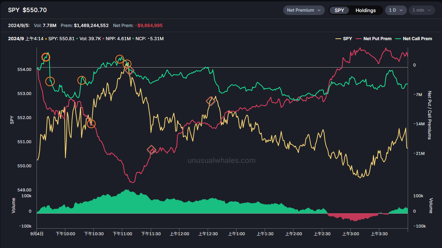Switch to the Holdings view
Image resolution: width=442 pixels, height=248 pixels.
point(365,10)
